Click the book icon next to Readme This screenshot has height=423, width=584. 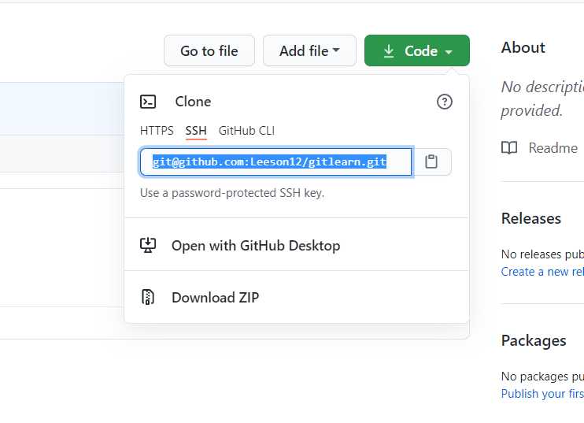tap(509, 148)
